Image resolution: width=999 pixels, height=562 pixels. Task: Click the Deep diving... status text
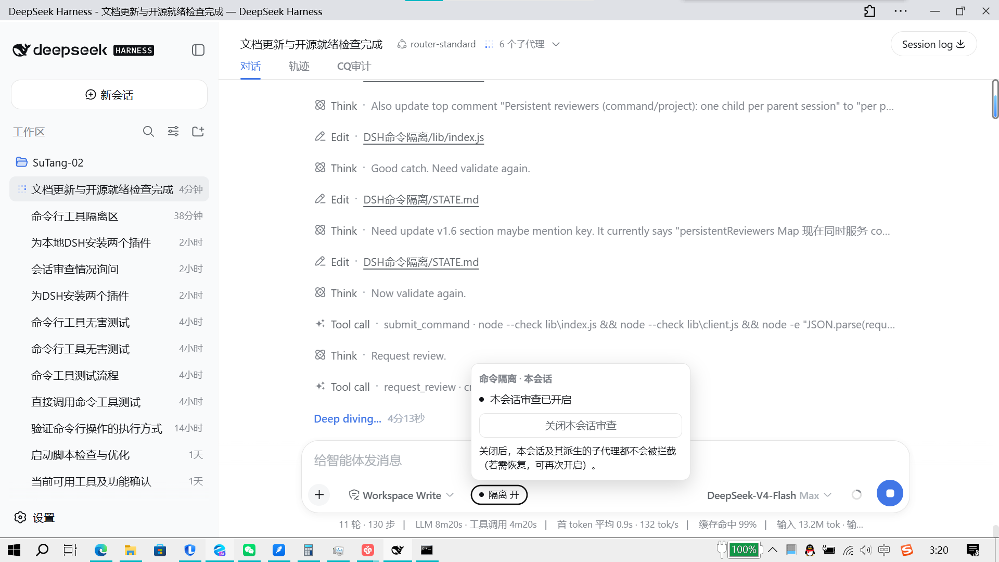(x=348, y=418)
